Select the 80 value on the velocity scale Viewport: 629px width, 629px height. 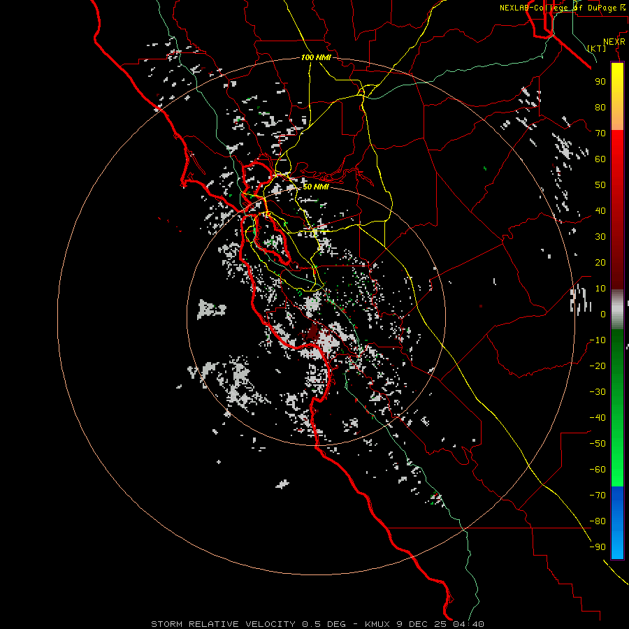600,107
